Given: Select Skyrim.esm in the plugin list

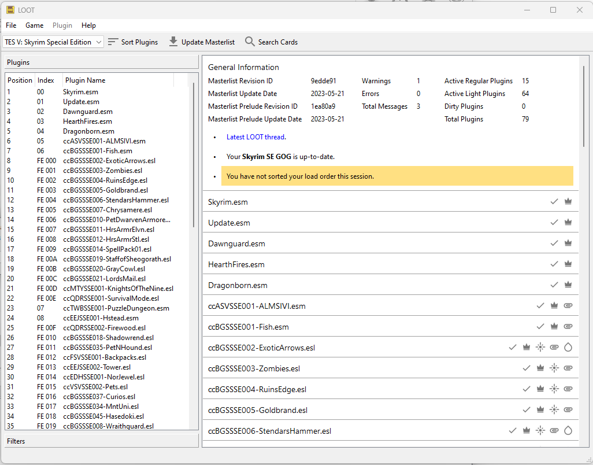Looking at the screenshot, I should pyautogui.click(x=97, y=92).
